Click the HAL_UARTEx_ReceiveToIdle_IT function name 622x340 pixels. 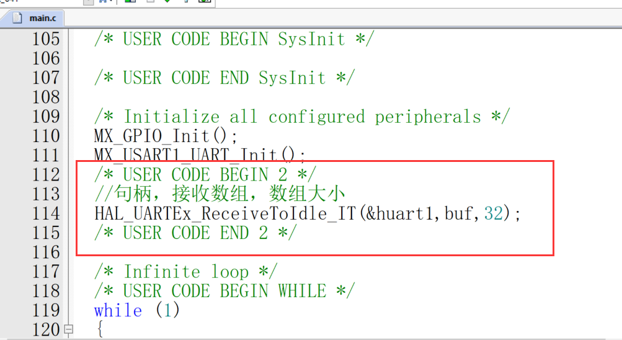pyautogui.click(x=225, y=214)
